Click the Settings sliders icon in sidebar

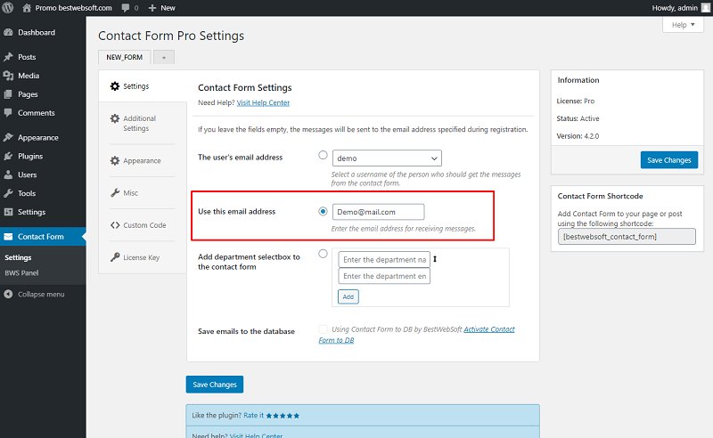[x=8, y=212]
